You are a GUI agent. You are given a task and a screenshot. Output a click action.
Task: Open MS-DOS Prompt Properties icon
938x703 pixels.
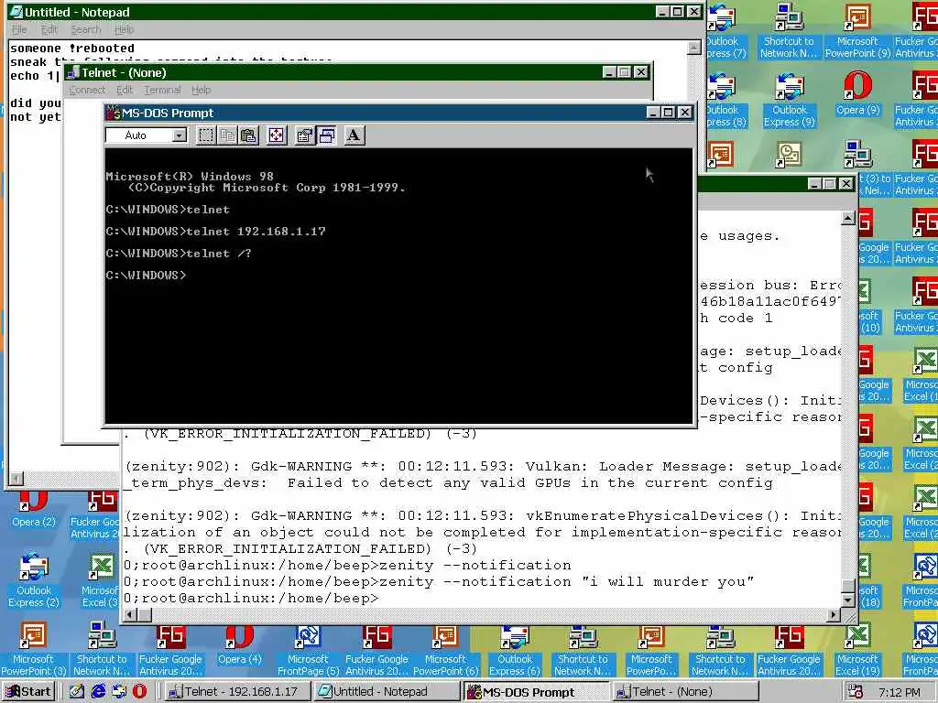click(304, 135)
